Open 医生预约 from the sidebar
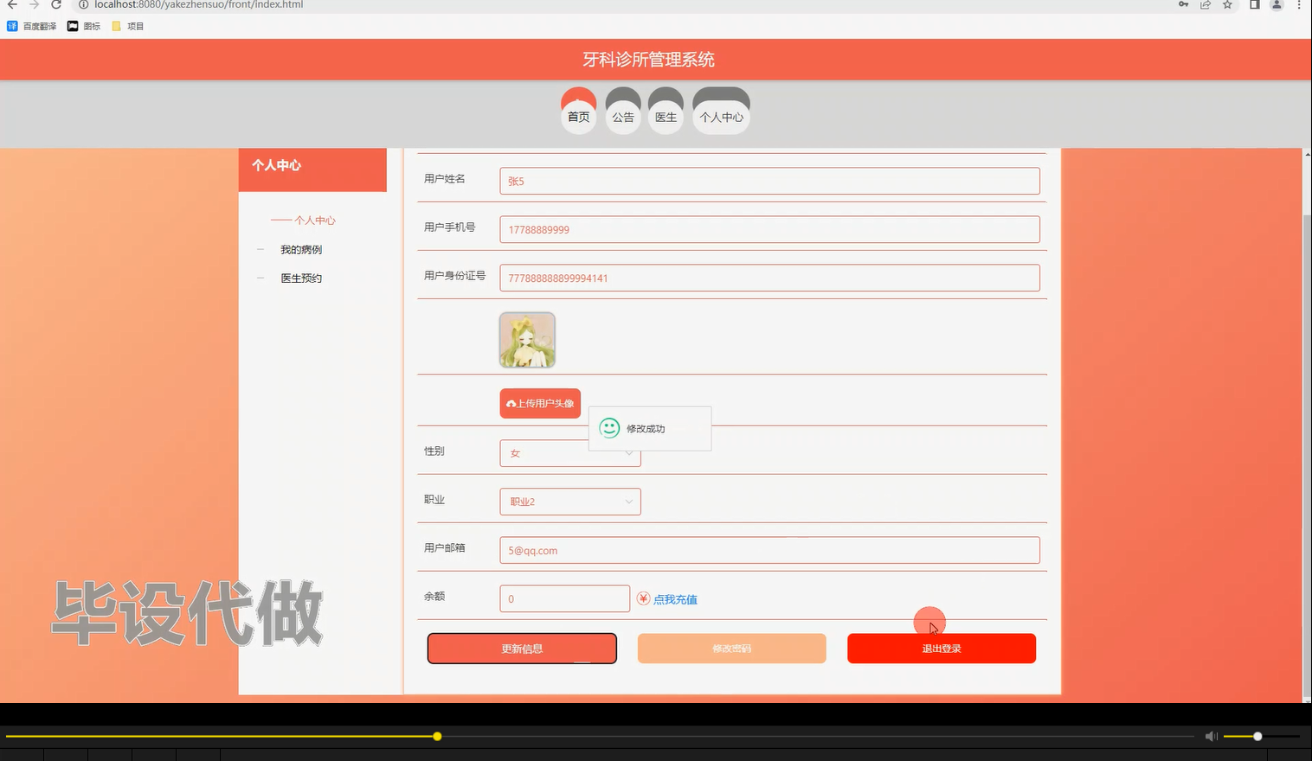 tap(300, 278)
